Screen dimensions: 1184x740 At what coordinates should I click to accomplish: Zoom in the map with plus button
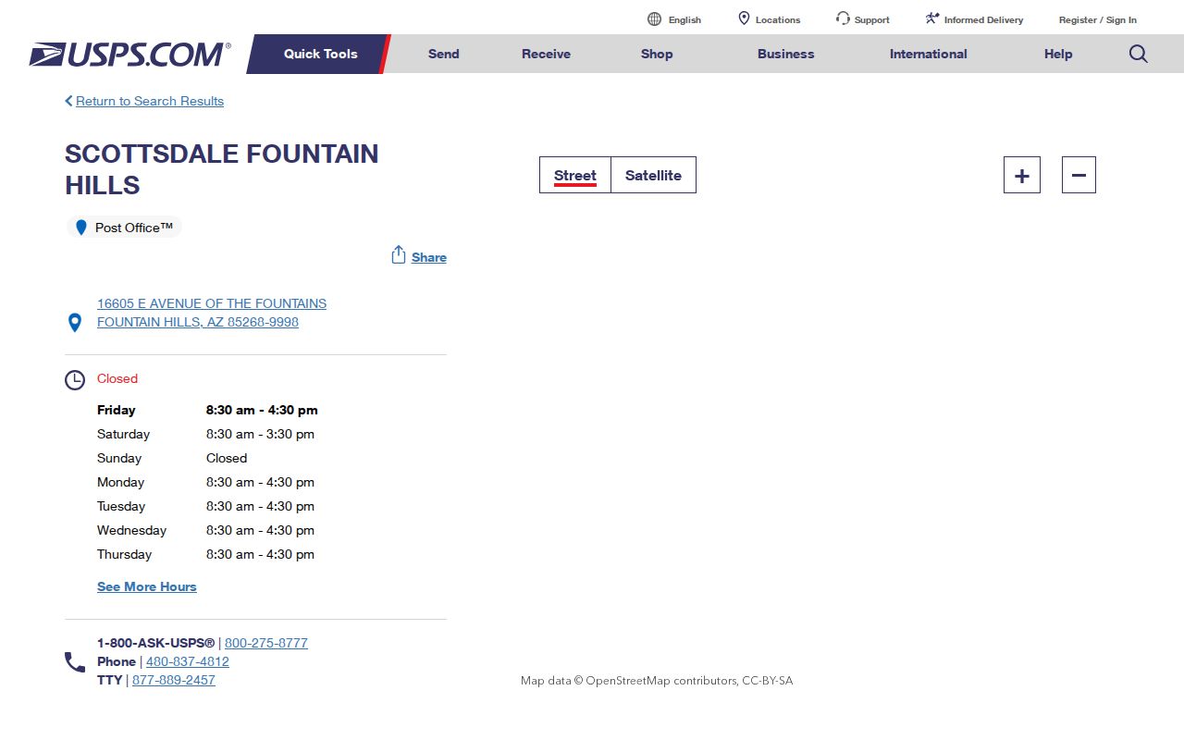[x=1022, y=175]
